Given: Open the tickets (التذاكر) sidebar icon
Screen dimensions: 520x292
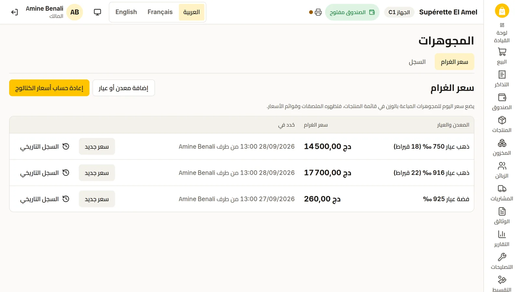Looking at the screenshot, I should pyautogui.click(x=502, y=79).
